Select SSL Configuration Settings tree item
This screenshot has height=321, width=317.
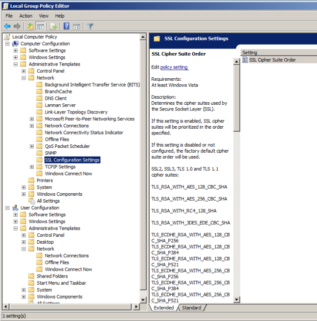(72, 160)
